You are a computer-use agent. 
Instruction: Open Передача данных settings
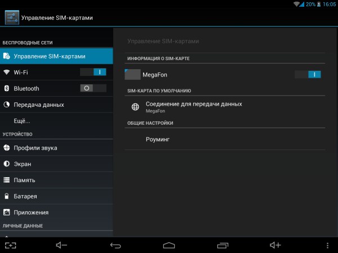56,105
